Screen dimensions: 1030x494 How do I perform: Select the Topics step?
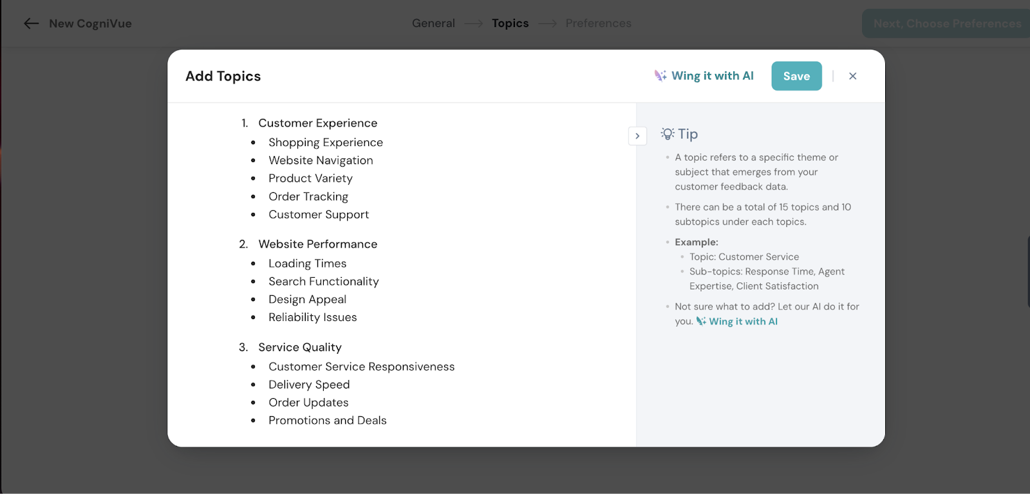[x=510, y=23]
